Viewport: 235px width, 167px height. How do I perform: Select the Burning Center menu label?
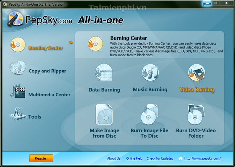(46, 48)
